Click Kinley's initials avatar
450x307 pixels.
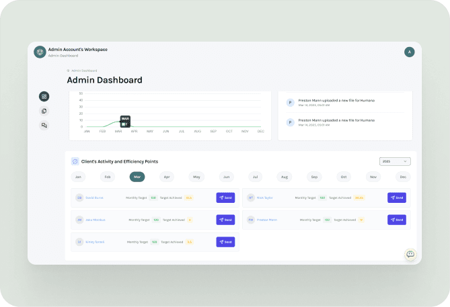[79, 242]
